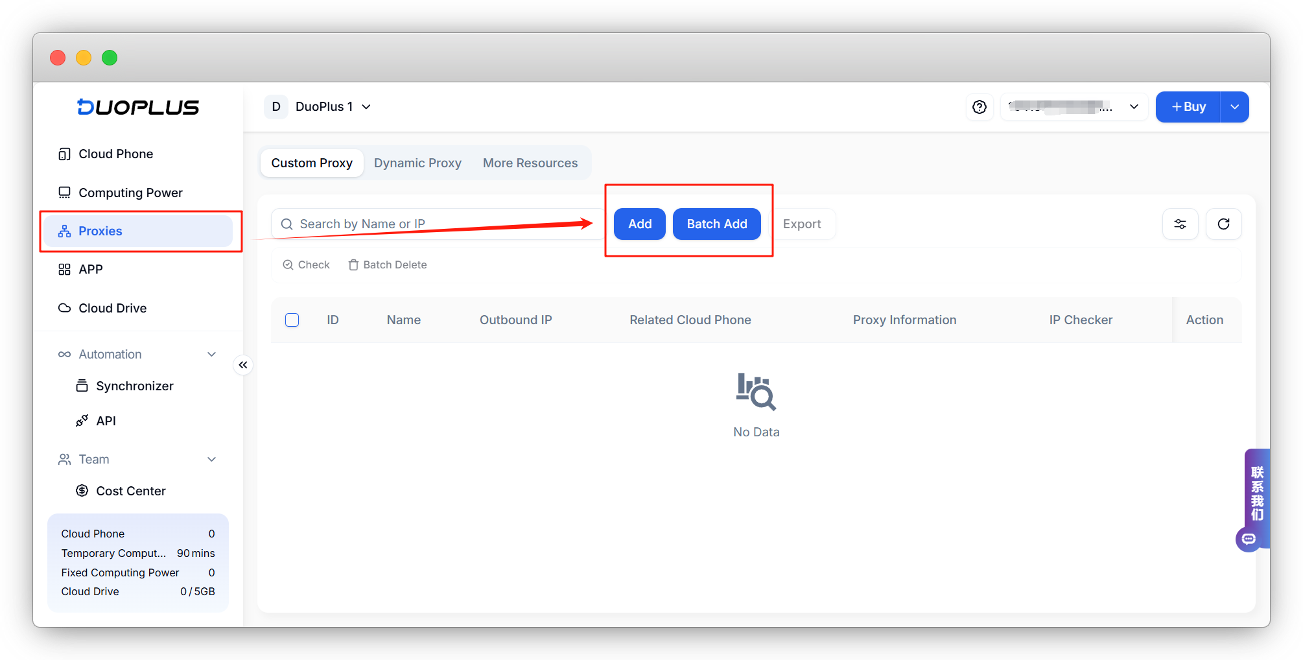Click the Buy button
This screenshot has width=1303, height=660.
(x=1188, y=107)
